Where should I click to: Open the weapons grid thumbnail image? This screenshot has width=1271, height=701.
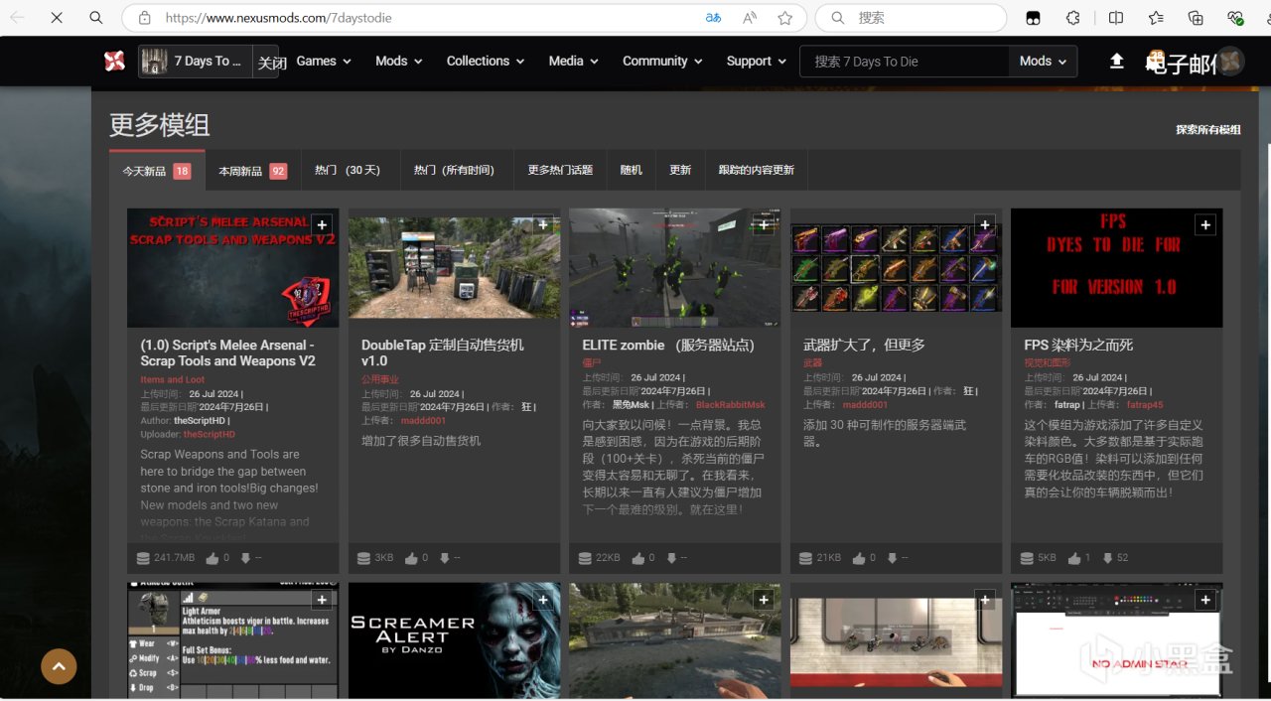pyautogui.click(x=896, y=268)
